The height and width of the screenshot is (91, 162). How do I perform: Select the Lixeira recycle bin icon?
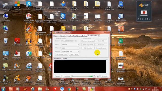click(6, 42)
